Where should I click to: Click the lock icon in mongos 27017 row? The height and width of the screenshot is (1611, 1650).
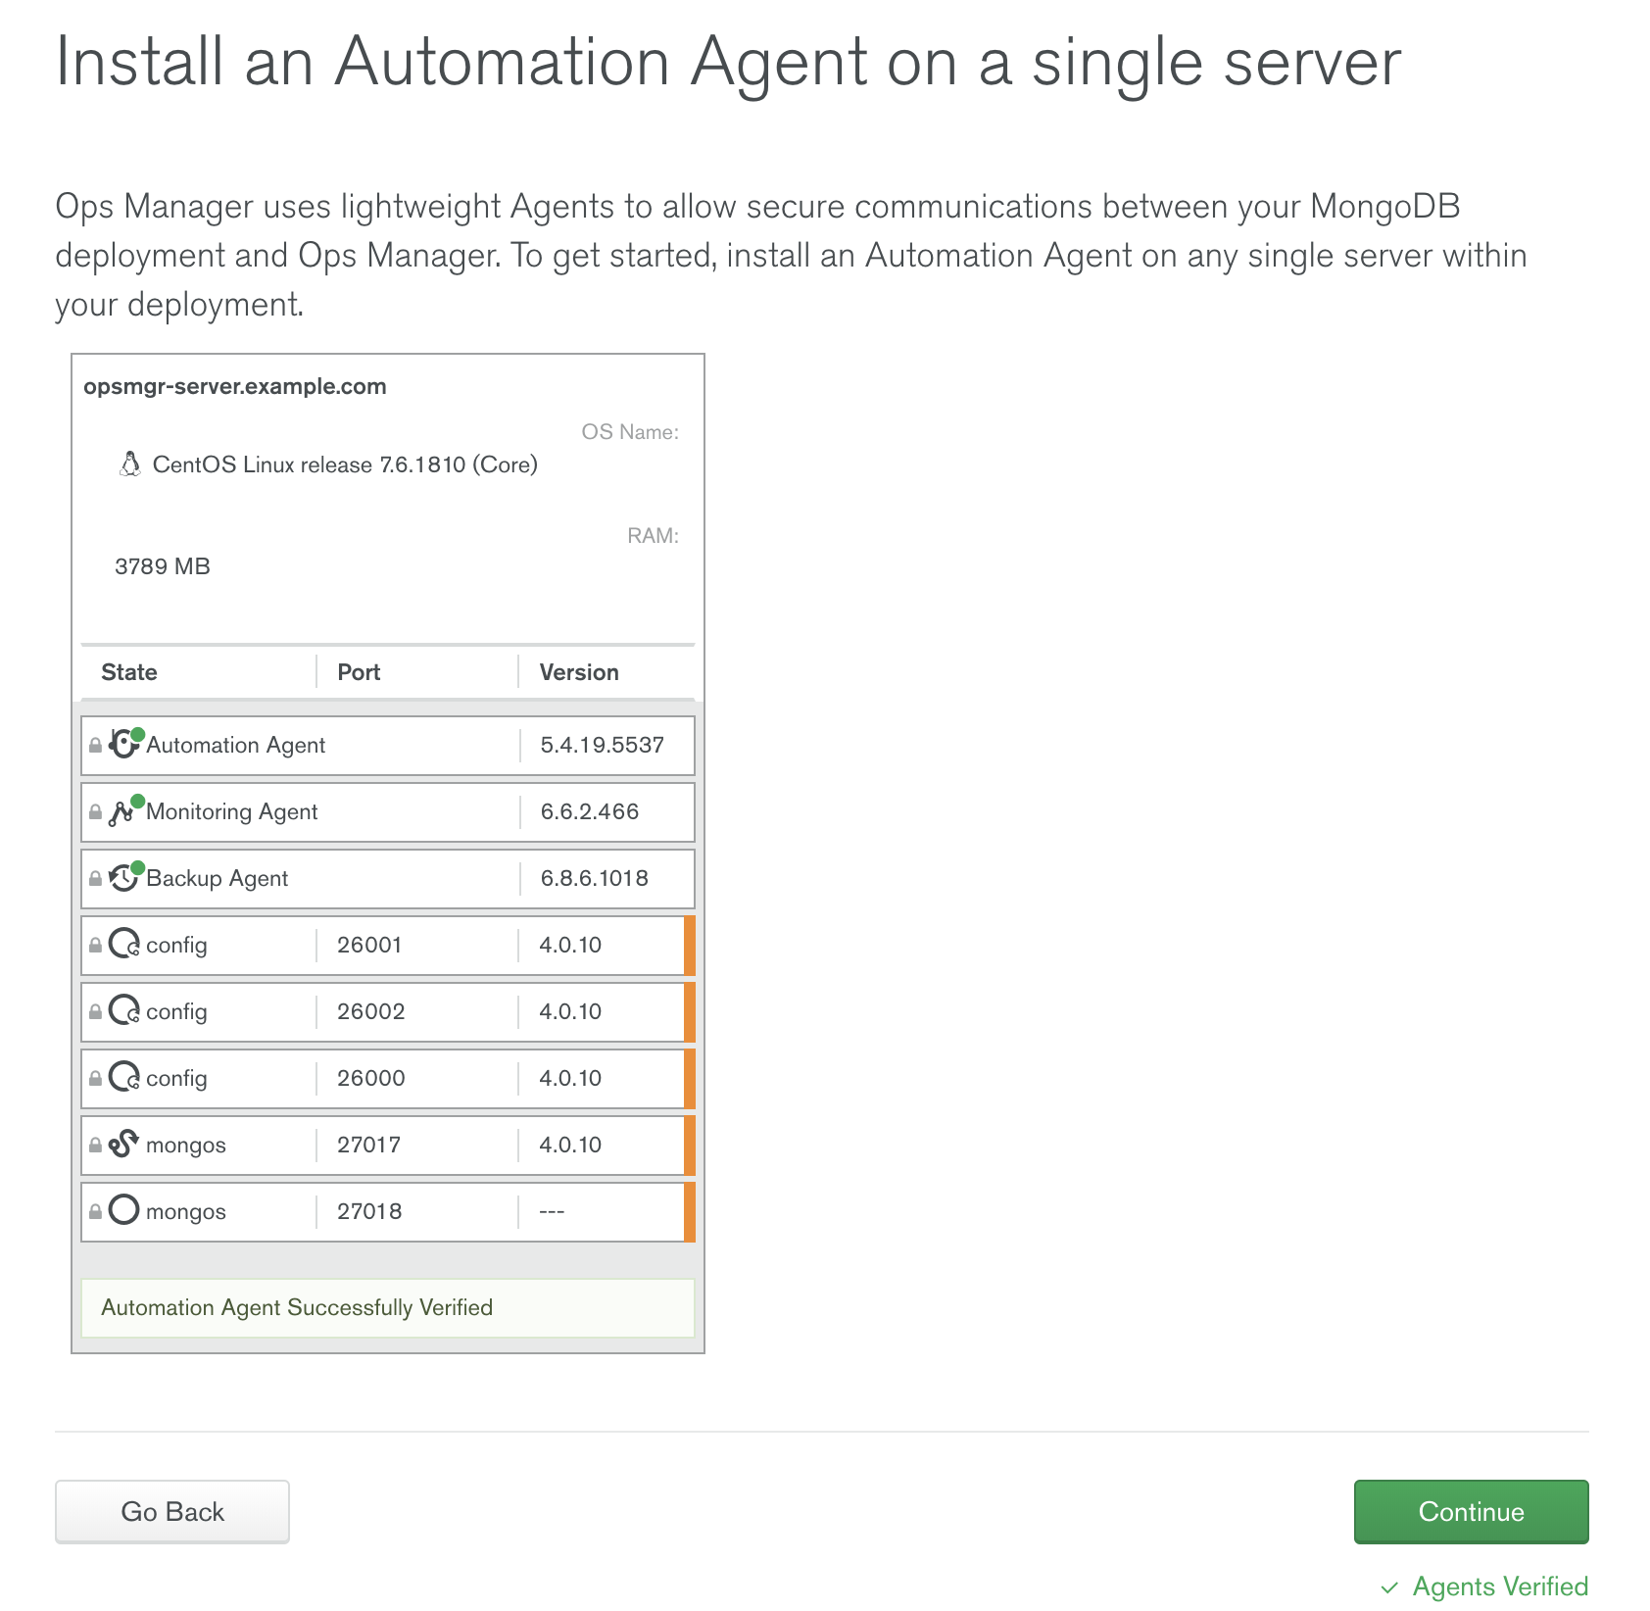(95, 1146)
